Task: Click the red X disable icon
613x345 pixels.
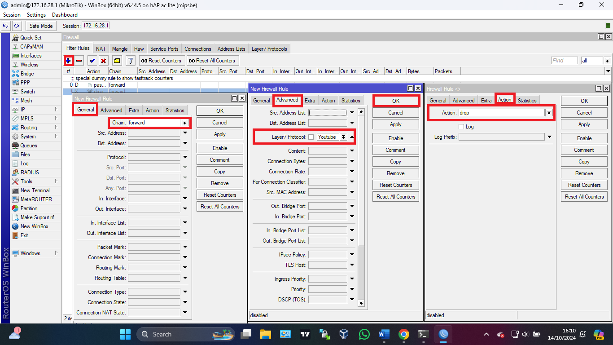Action: pyautogui.click(x=103, y=60)
